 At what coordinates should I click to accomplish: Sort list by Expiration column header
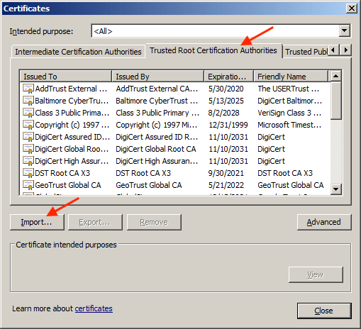point(228,77)
